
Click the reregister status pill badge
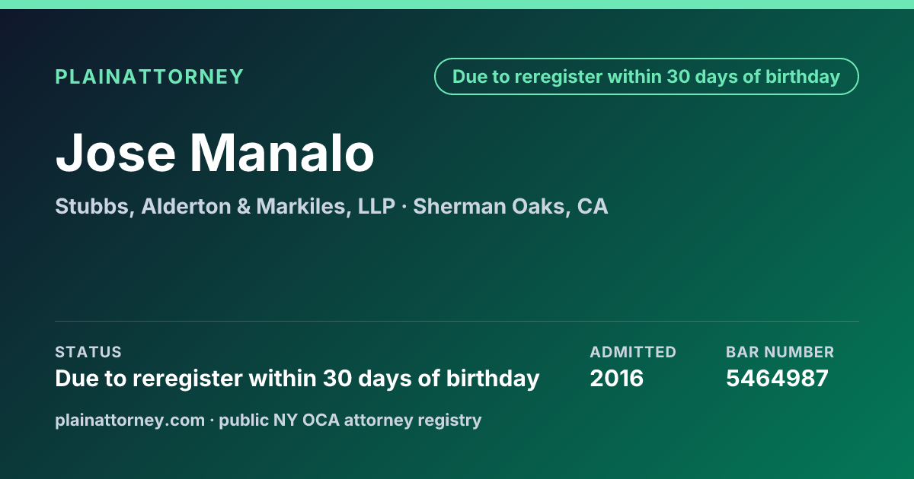(x=647, y=77)
